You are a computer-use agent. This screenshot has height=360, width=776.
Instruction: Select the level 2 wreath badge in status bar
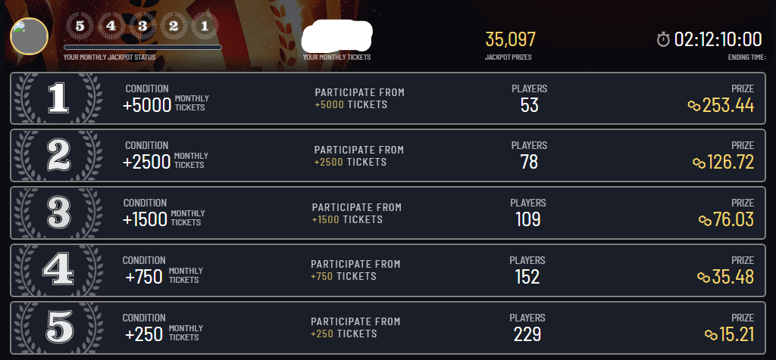tap(174, 25)
